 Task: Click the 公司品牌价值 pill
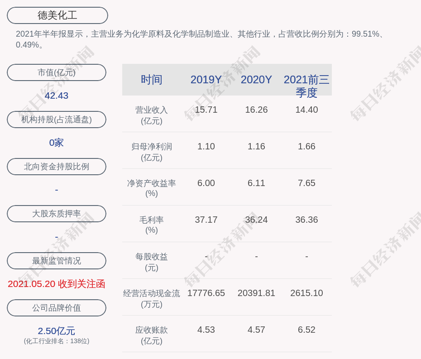pyautogui.click(x=57, y=308)
